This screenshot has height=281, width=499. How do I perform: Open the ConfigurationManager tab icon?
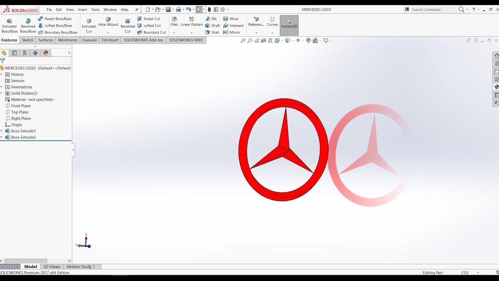coord(25,53)
